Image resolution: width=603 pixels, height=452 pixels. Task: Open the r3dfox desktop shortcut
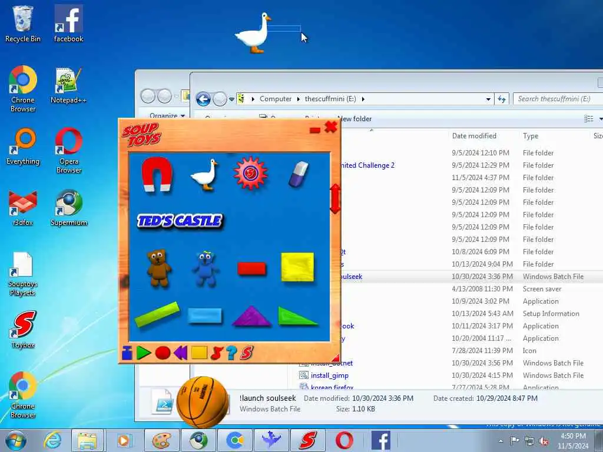(23, 208)
